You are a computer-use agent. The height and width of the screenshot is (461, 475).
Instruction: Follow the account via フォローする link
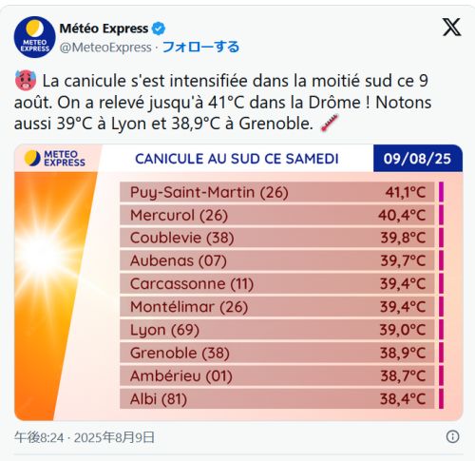(200, 47)
